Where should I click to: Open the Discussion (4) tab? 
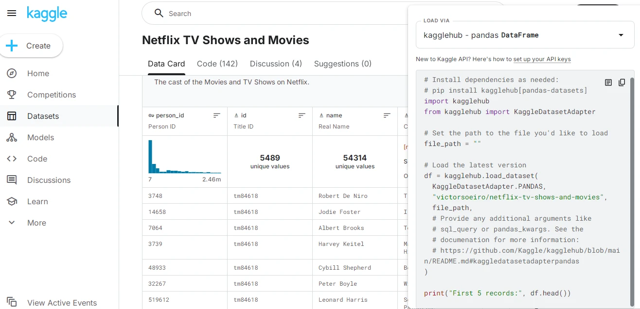pos(276,64)
